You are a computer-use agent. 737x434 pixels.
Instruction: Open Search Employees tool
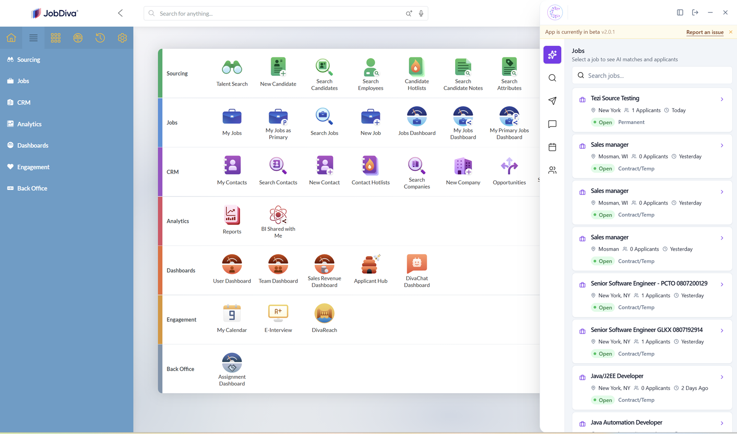point(371,67)
